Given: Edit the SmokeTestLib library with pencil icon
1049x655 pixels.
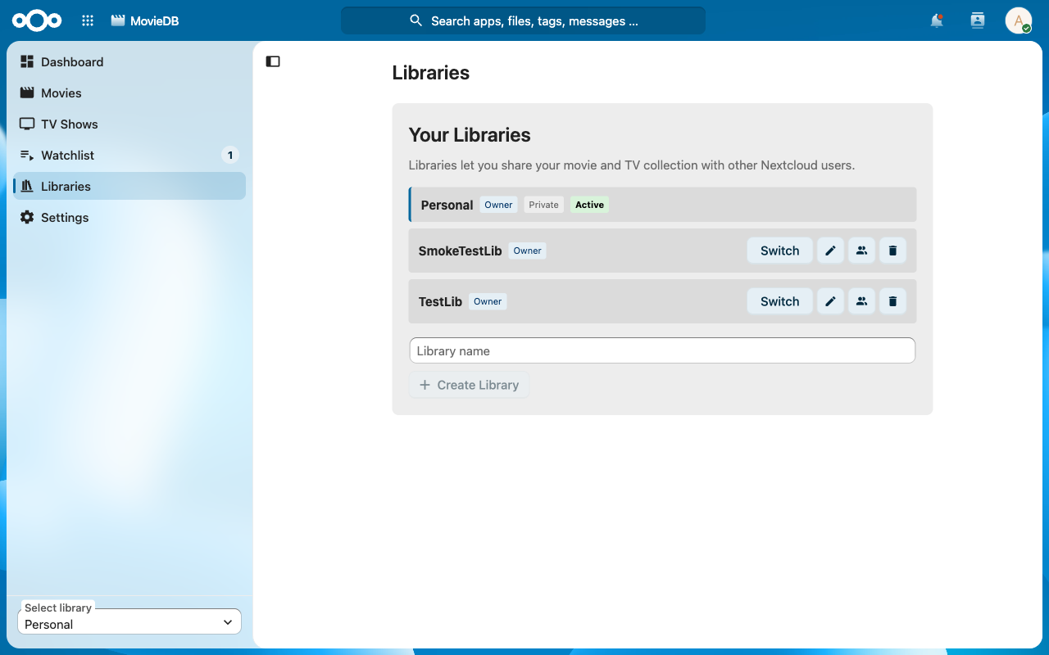Looking at the screenshot, I should coord(830,251).
